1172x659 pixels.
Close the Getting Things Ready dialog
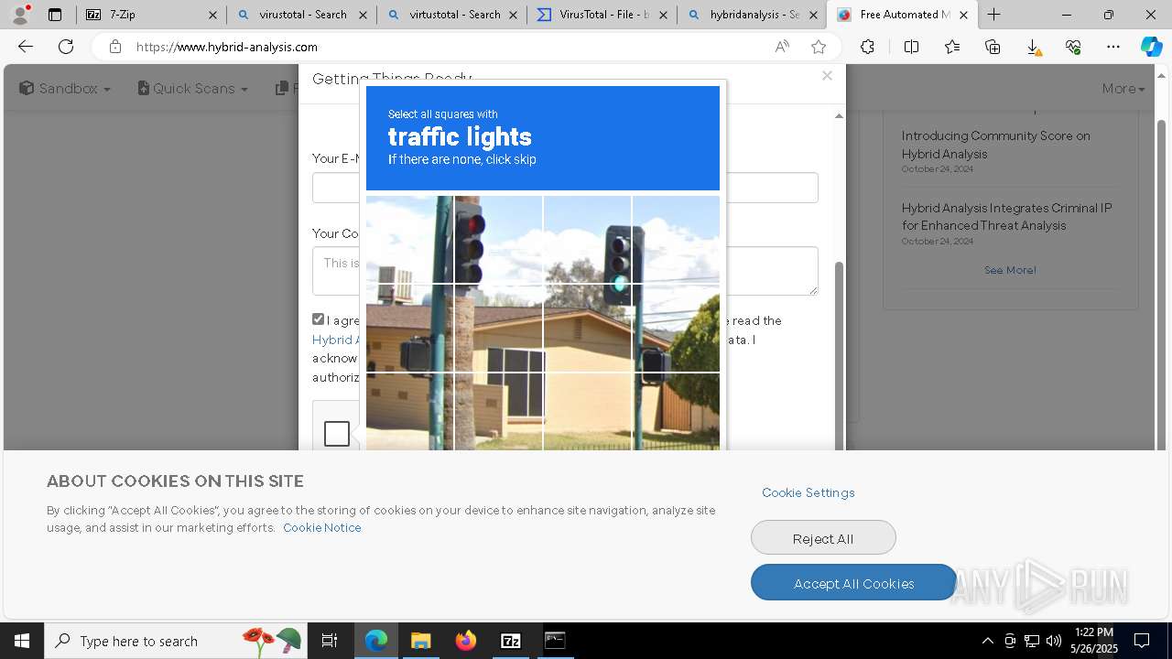[x=827, y=76]
